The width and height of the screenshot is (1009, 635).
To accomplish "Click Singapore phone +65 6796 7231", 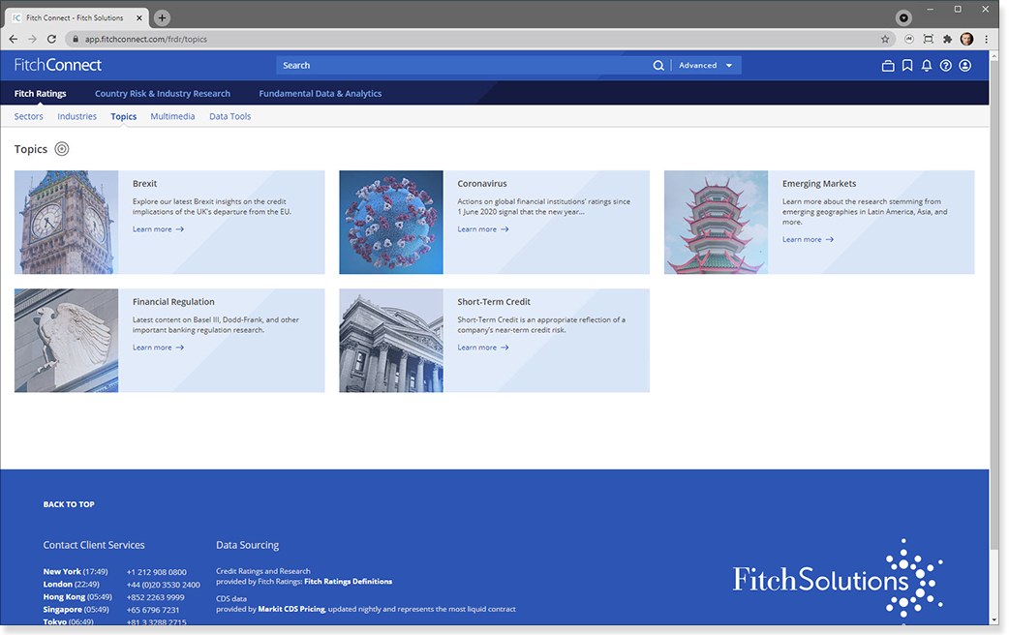I will pos(152,610).
